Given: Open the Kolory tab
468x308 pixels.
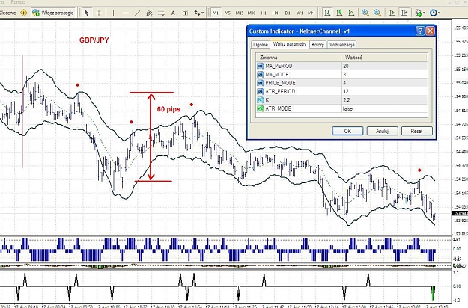Looking at the screenshot, I should (317, 44).
